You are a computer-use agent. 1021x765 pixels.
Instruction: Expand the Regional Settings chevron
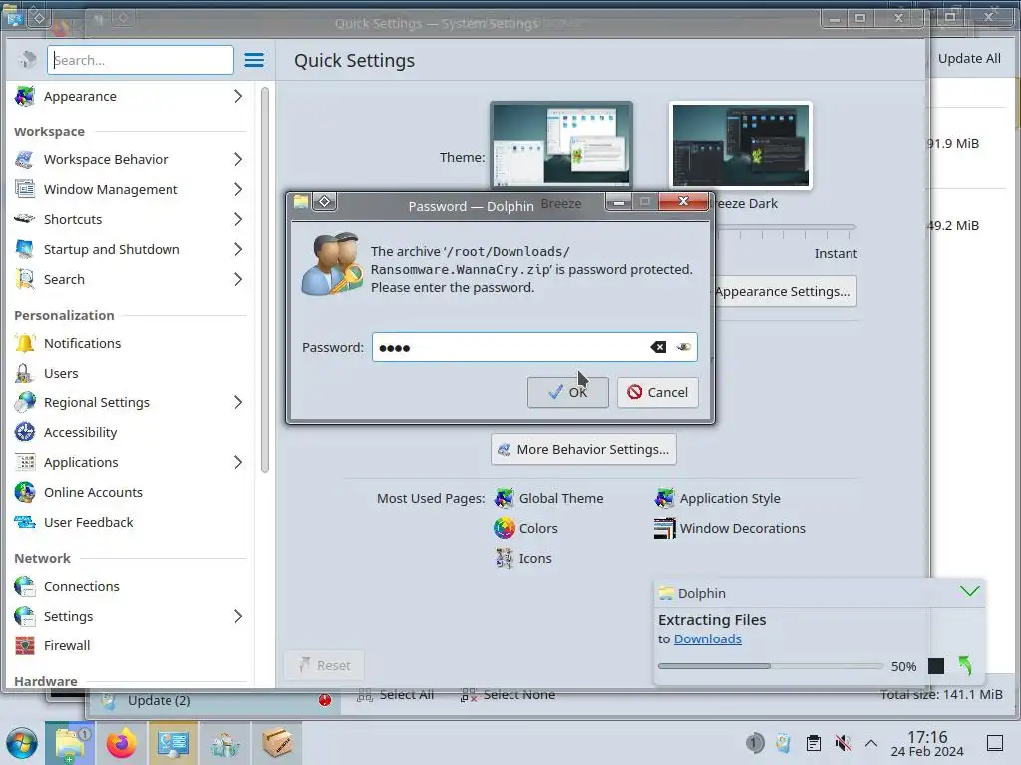[238, 403]
